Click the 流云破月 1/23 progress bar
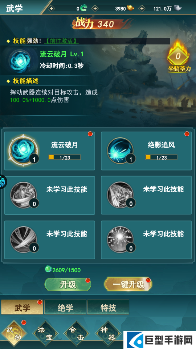The height and width of the screenshot is (349, 196). [65, 157]
